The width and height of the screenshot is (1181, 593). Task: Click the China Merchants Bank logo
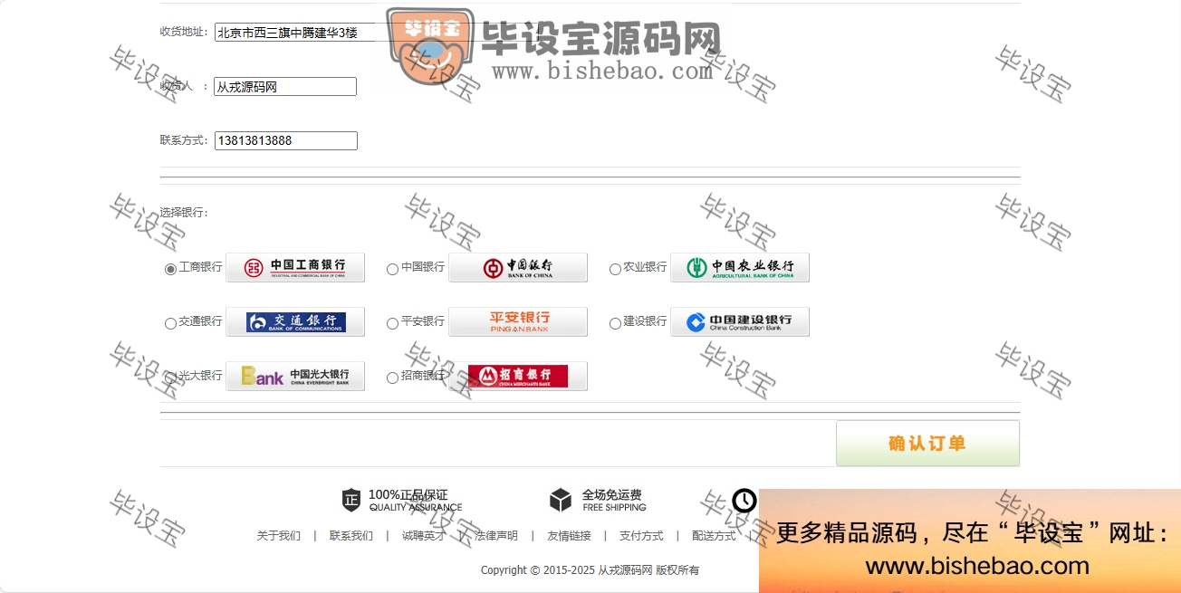click(518, 376)
